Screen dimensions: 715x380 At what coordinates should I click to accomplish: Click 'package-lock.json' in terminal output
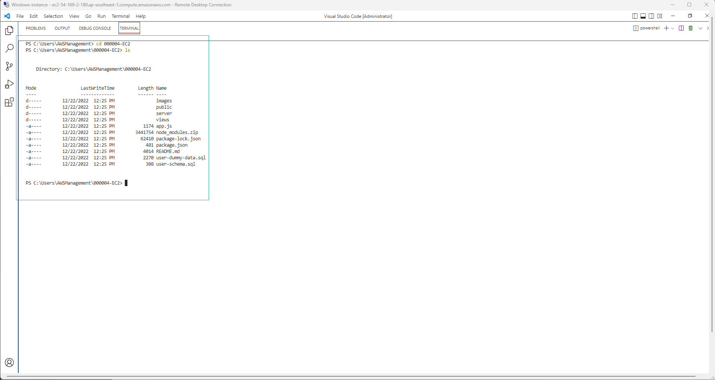(x=178, y=139)
